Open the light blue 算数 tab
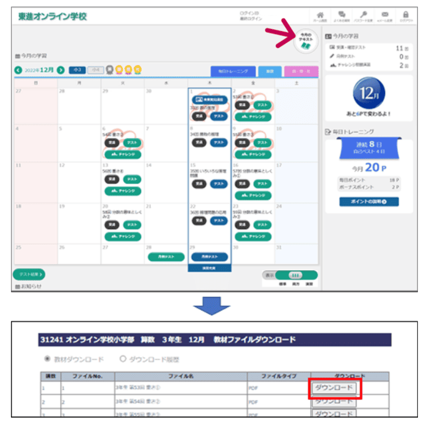This screenshot has width=430, height=428. 270,71
